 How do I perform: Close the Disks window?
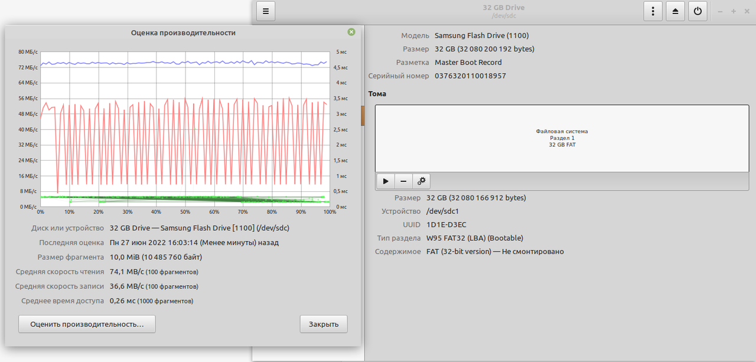click(747, 11)
